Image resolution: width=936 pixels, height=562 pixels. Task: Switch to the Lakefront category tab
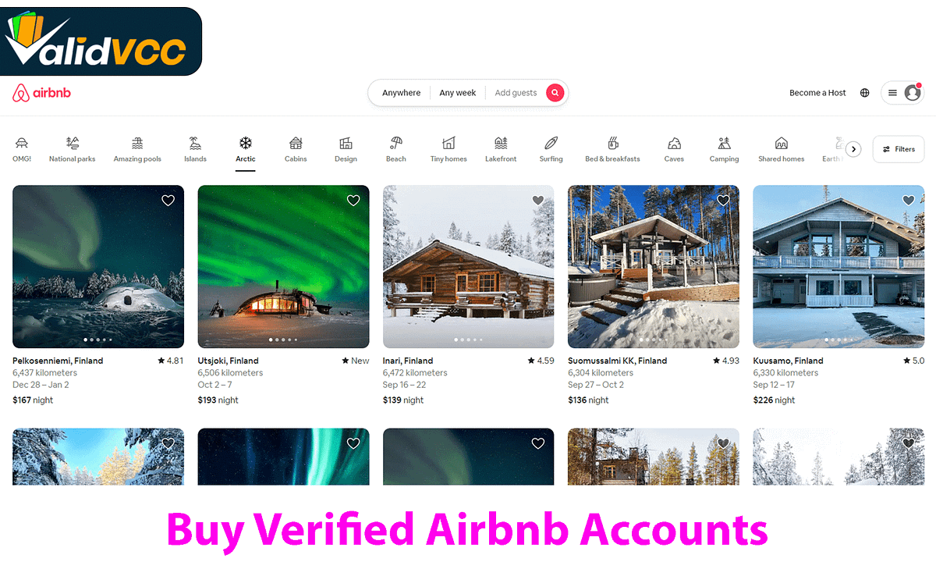501,149
